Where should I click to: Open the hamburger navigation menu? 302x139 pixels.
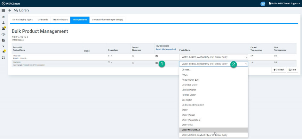[x=3, y=11]
